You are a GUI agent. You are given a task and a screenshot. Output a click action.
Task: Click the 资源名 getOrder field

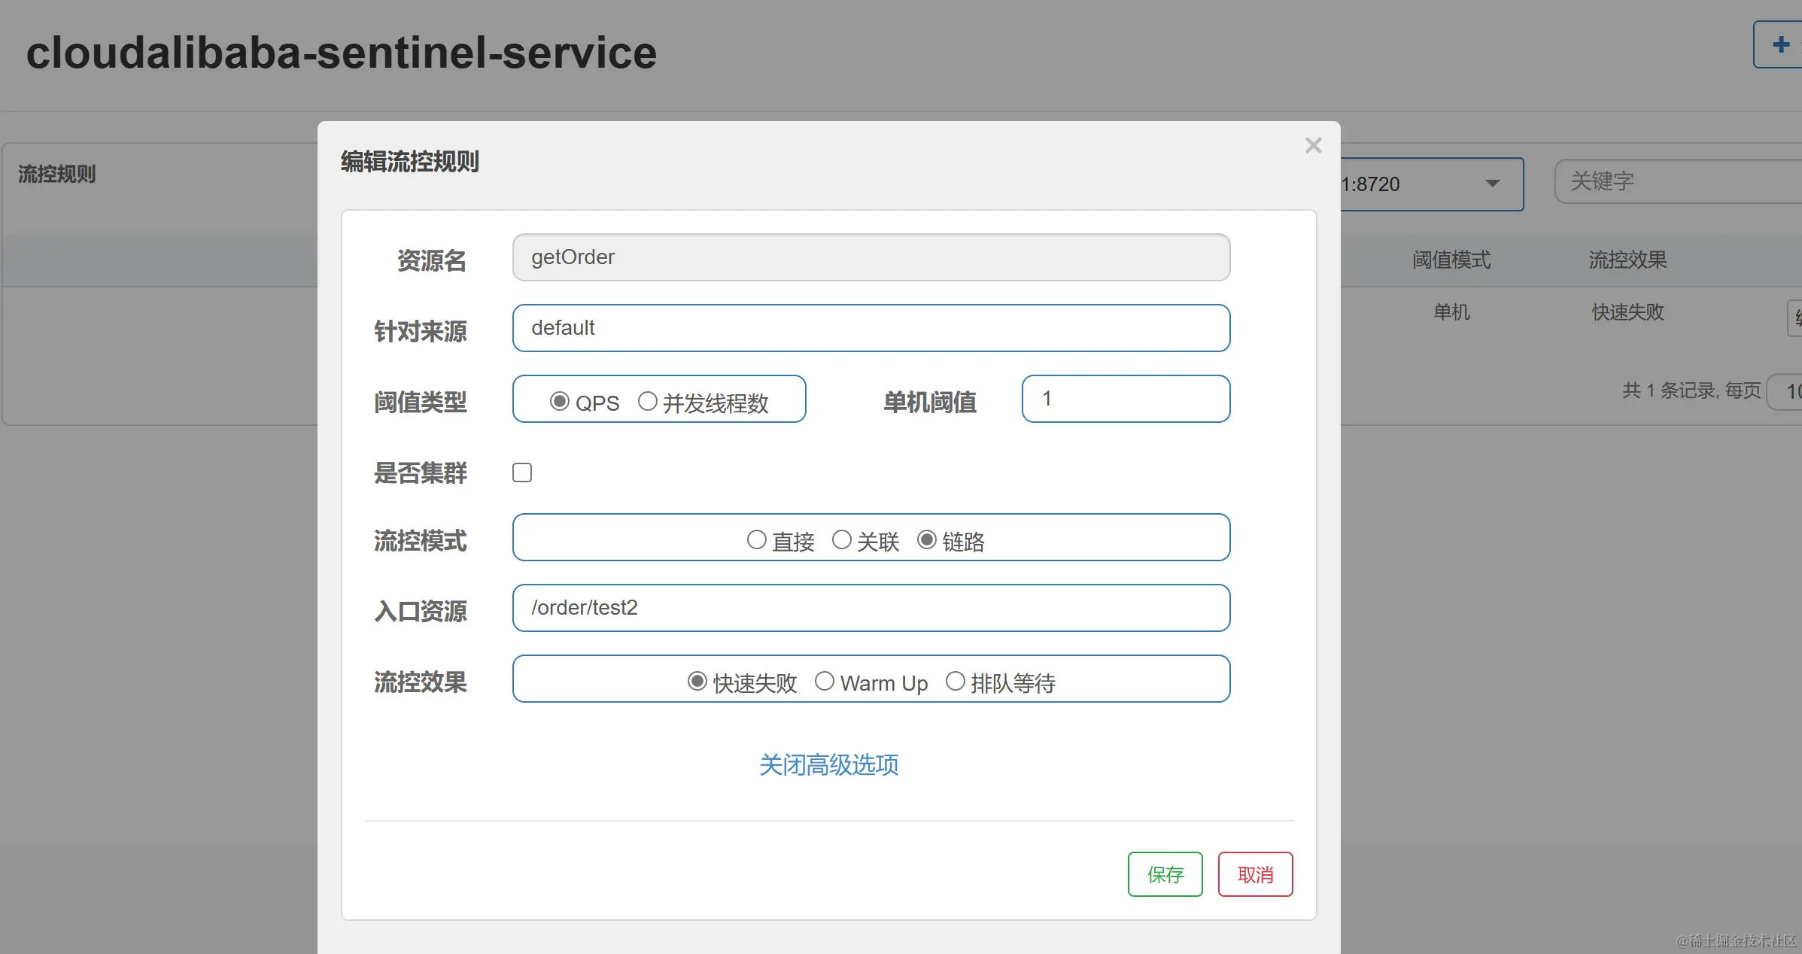tap(871, 257)
